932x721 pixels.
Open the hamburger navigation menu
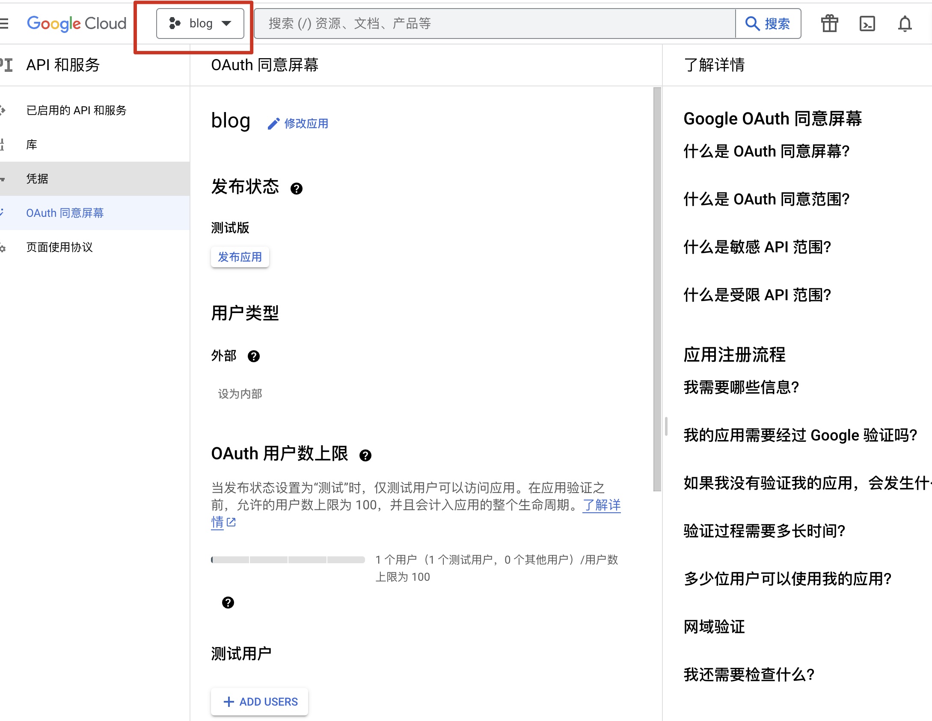tap(4, 24)
